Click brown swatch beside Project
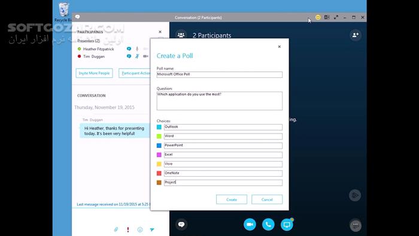This screenshot has height=236, width=419. tap(159, 182)
